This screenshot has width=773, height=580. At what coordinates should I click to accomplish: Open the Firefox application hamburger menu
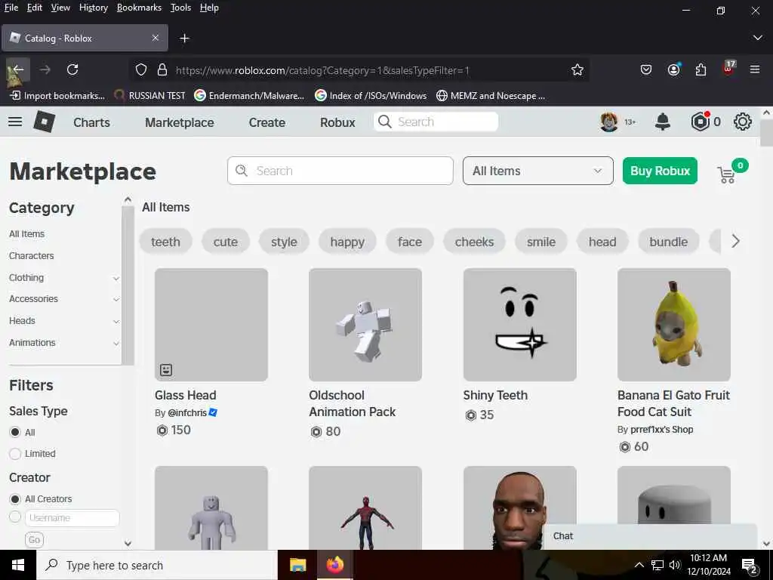tap(755, 69)
